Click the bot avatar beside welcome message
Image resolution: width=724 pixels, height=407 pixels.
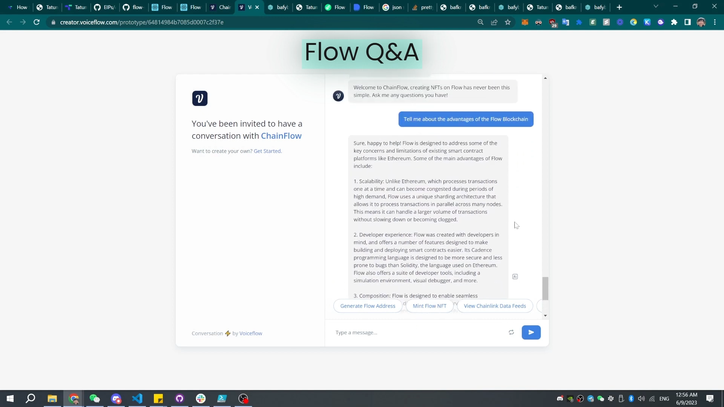point(338,96)
